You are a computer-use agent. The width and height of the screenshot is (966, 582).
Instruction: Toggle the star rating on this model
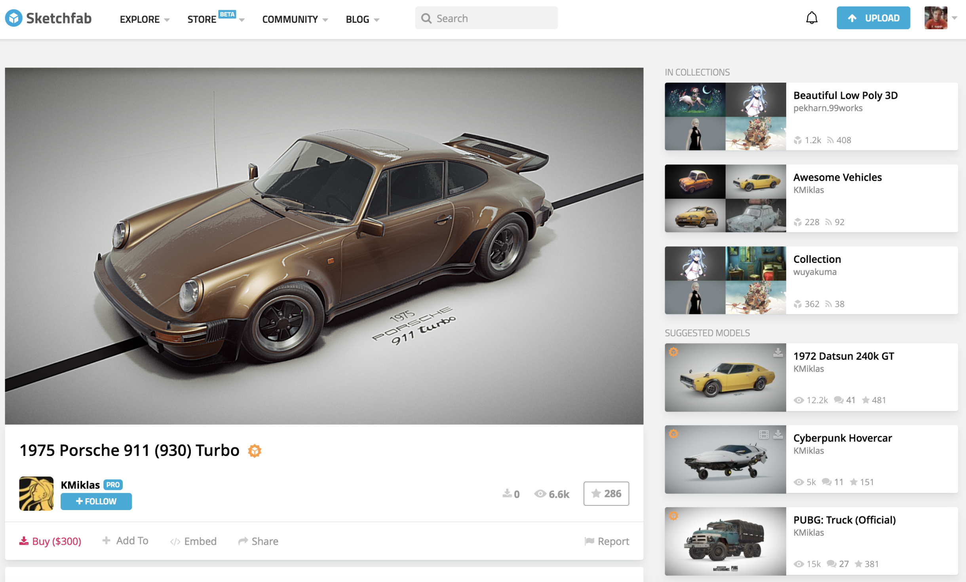click(x=606, y=493)
